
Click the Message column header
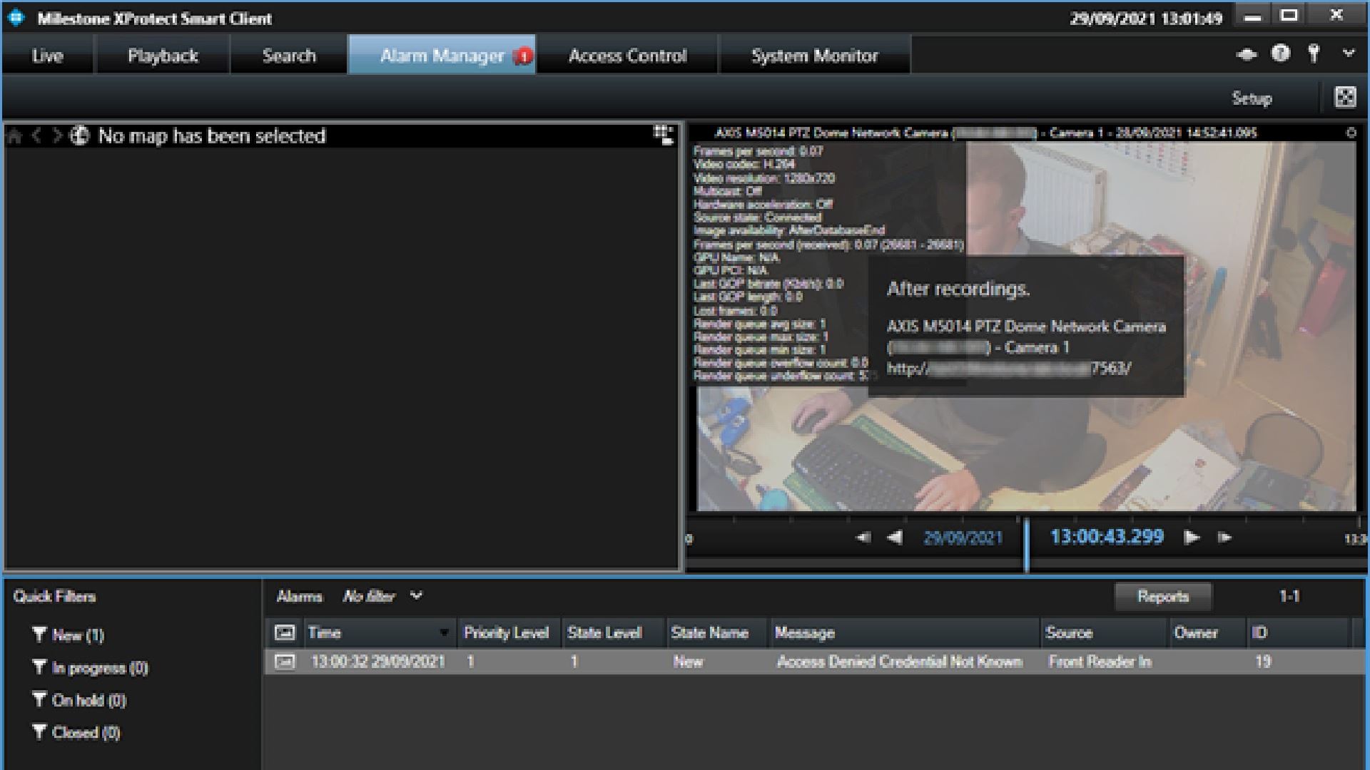(904, 632)
